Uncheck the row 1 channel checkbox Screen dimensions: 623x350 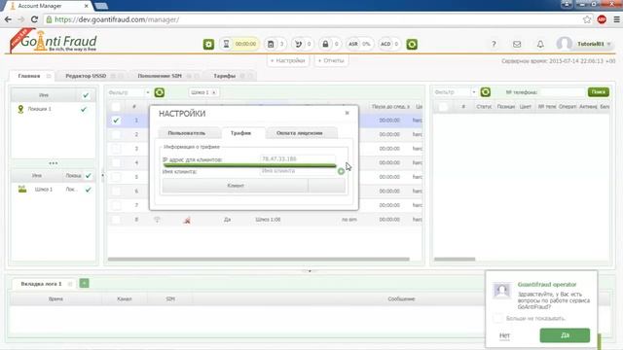[x=116, y=121]
